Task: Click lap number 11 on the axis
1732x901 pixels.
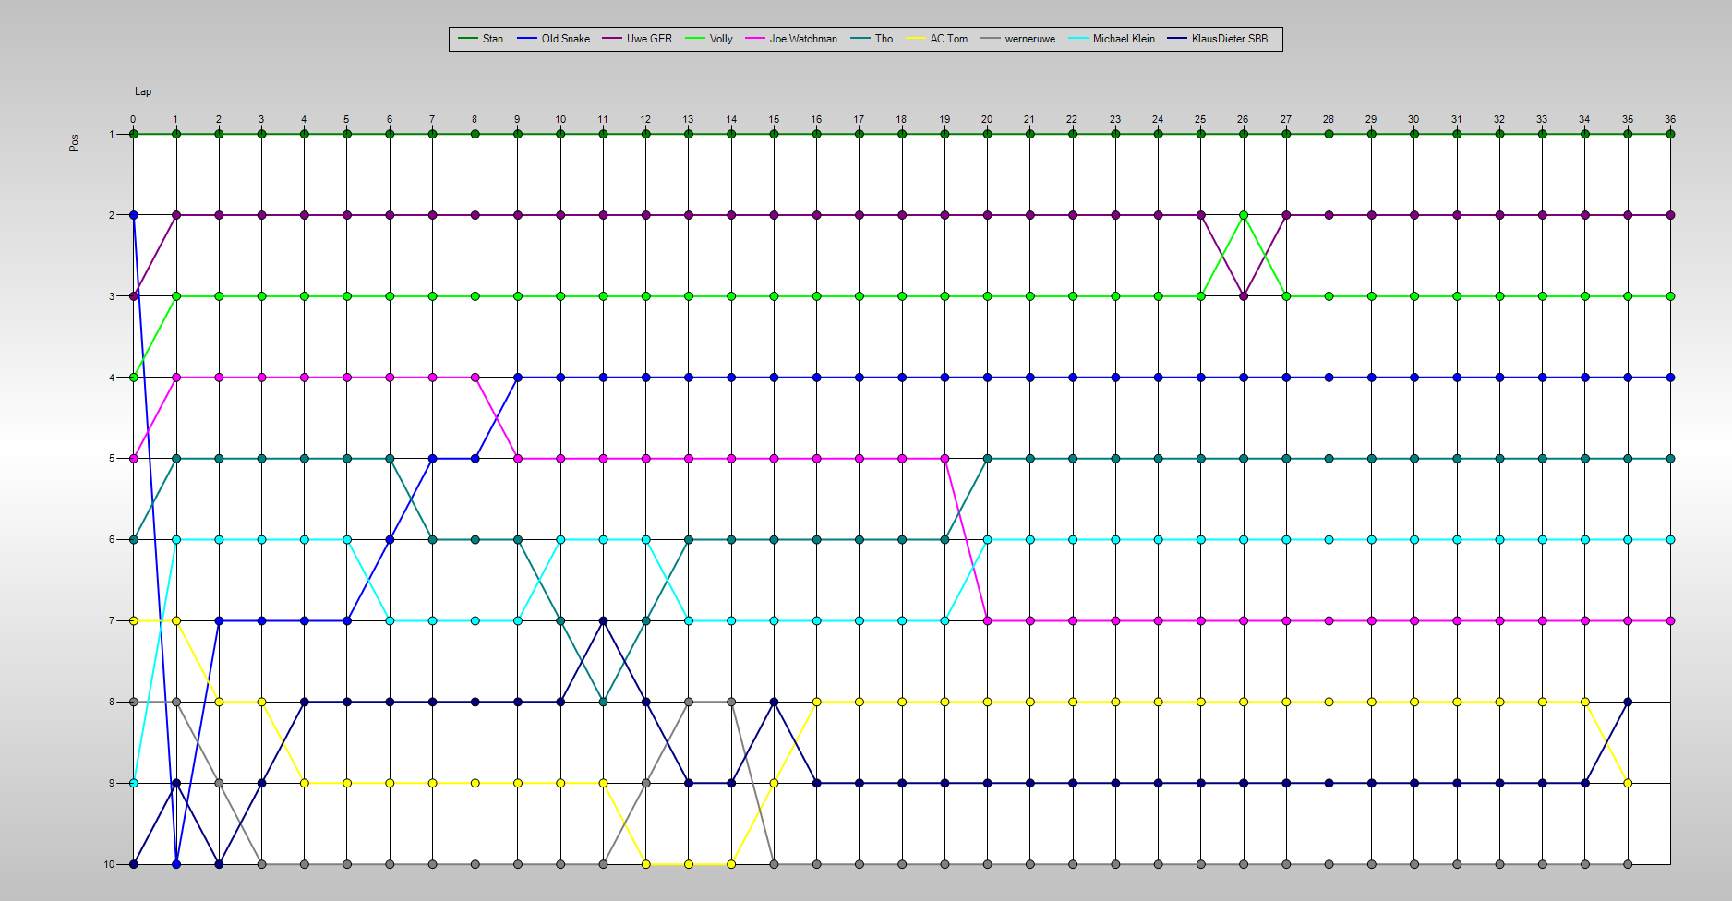Action: (603, 119)
